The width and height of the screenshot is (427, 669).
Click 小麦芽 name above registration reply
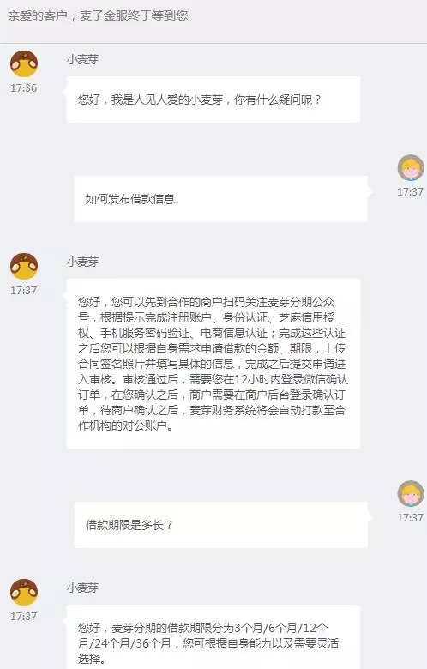pyautogui.click(x=83, y=262)
